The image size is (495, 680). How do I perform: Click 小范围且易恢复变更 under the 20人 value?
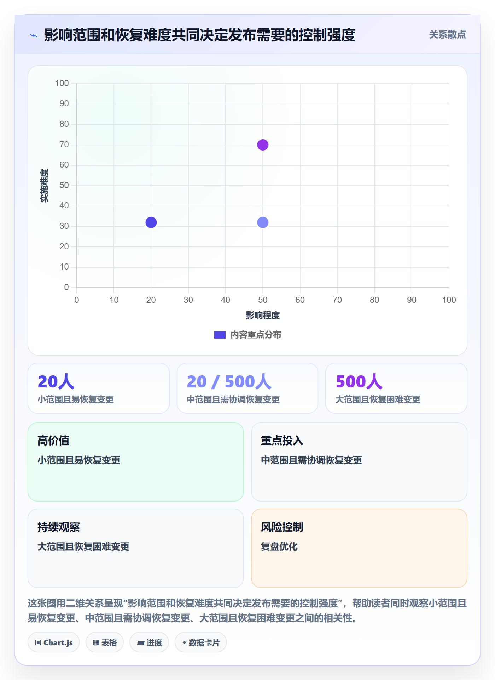pos(76,399)
